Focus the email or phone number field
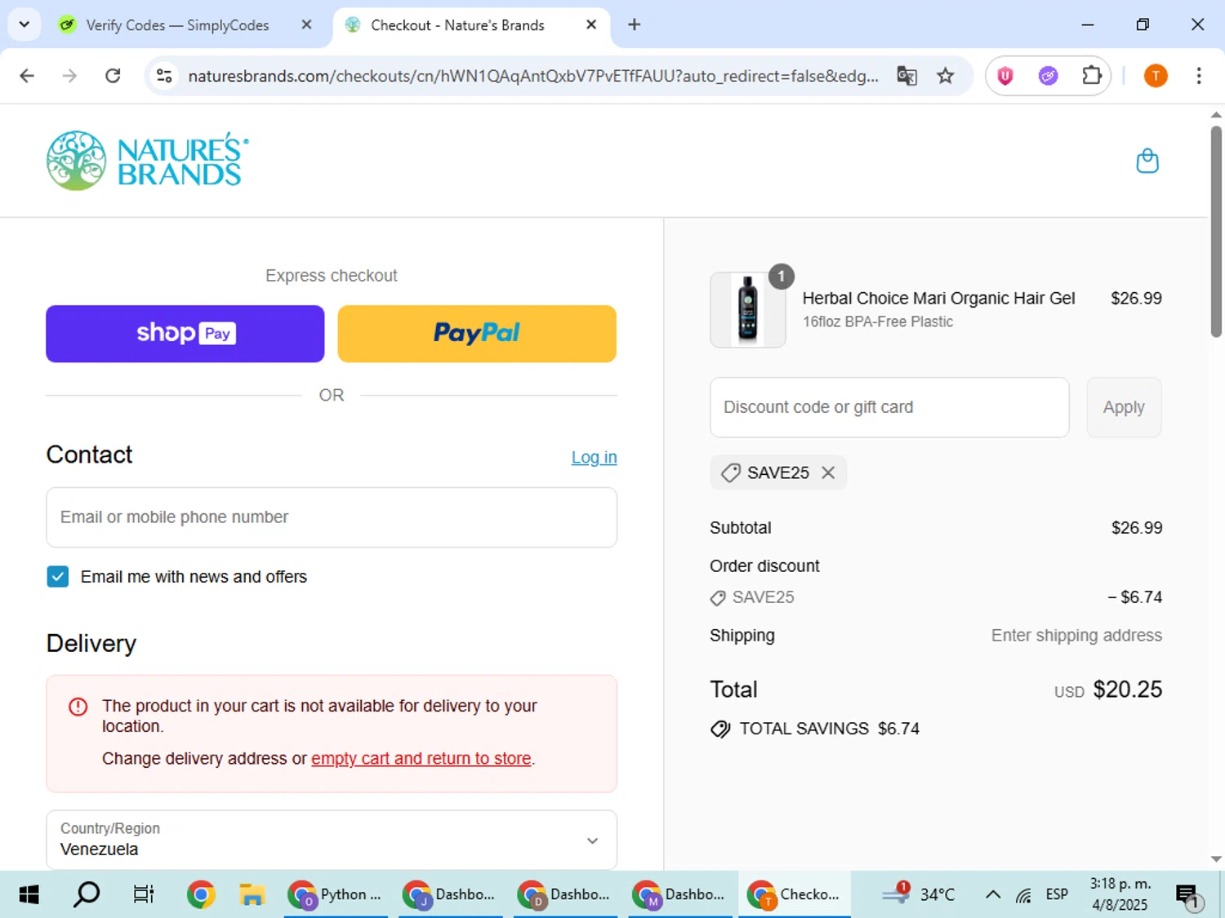The height and width of the screenshot is (918, 1225). pyautogui.click(x=332, y=517)
